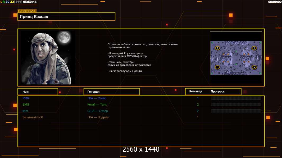The image size is (282, 158).
Task: Click the progress bar for player RRR
Action: pyautogui.click(x=236, y=98)
